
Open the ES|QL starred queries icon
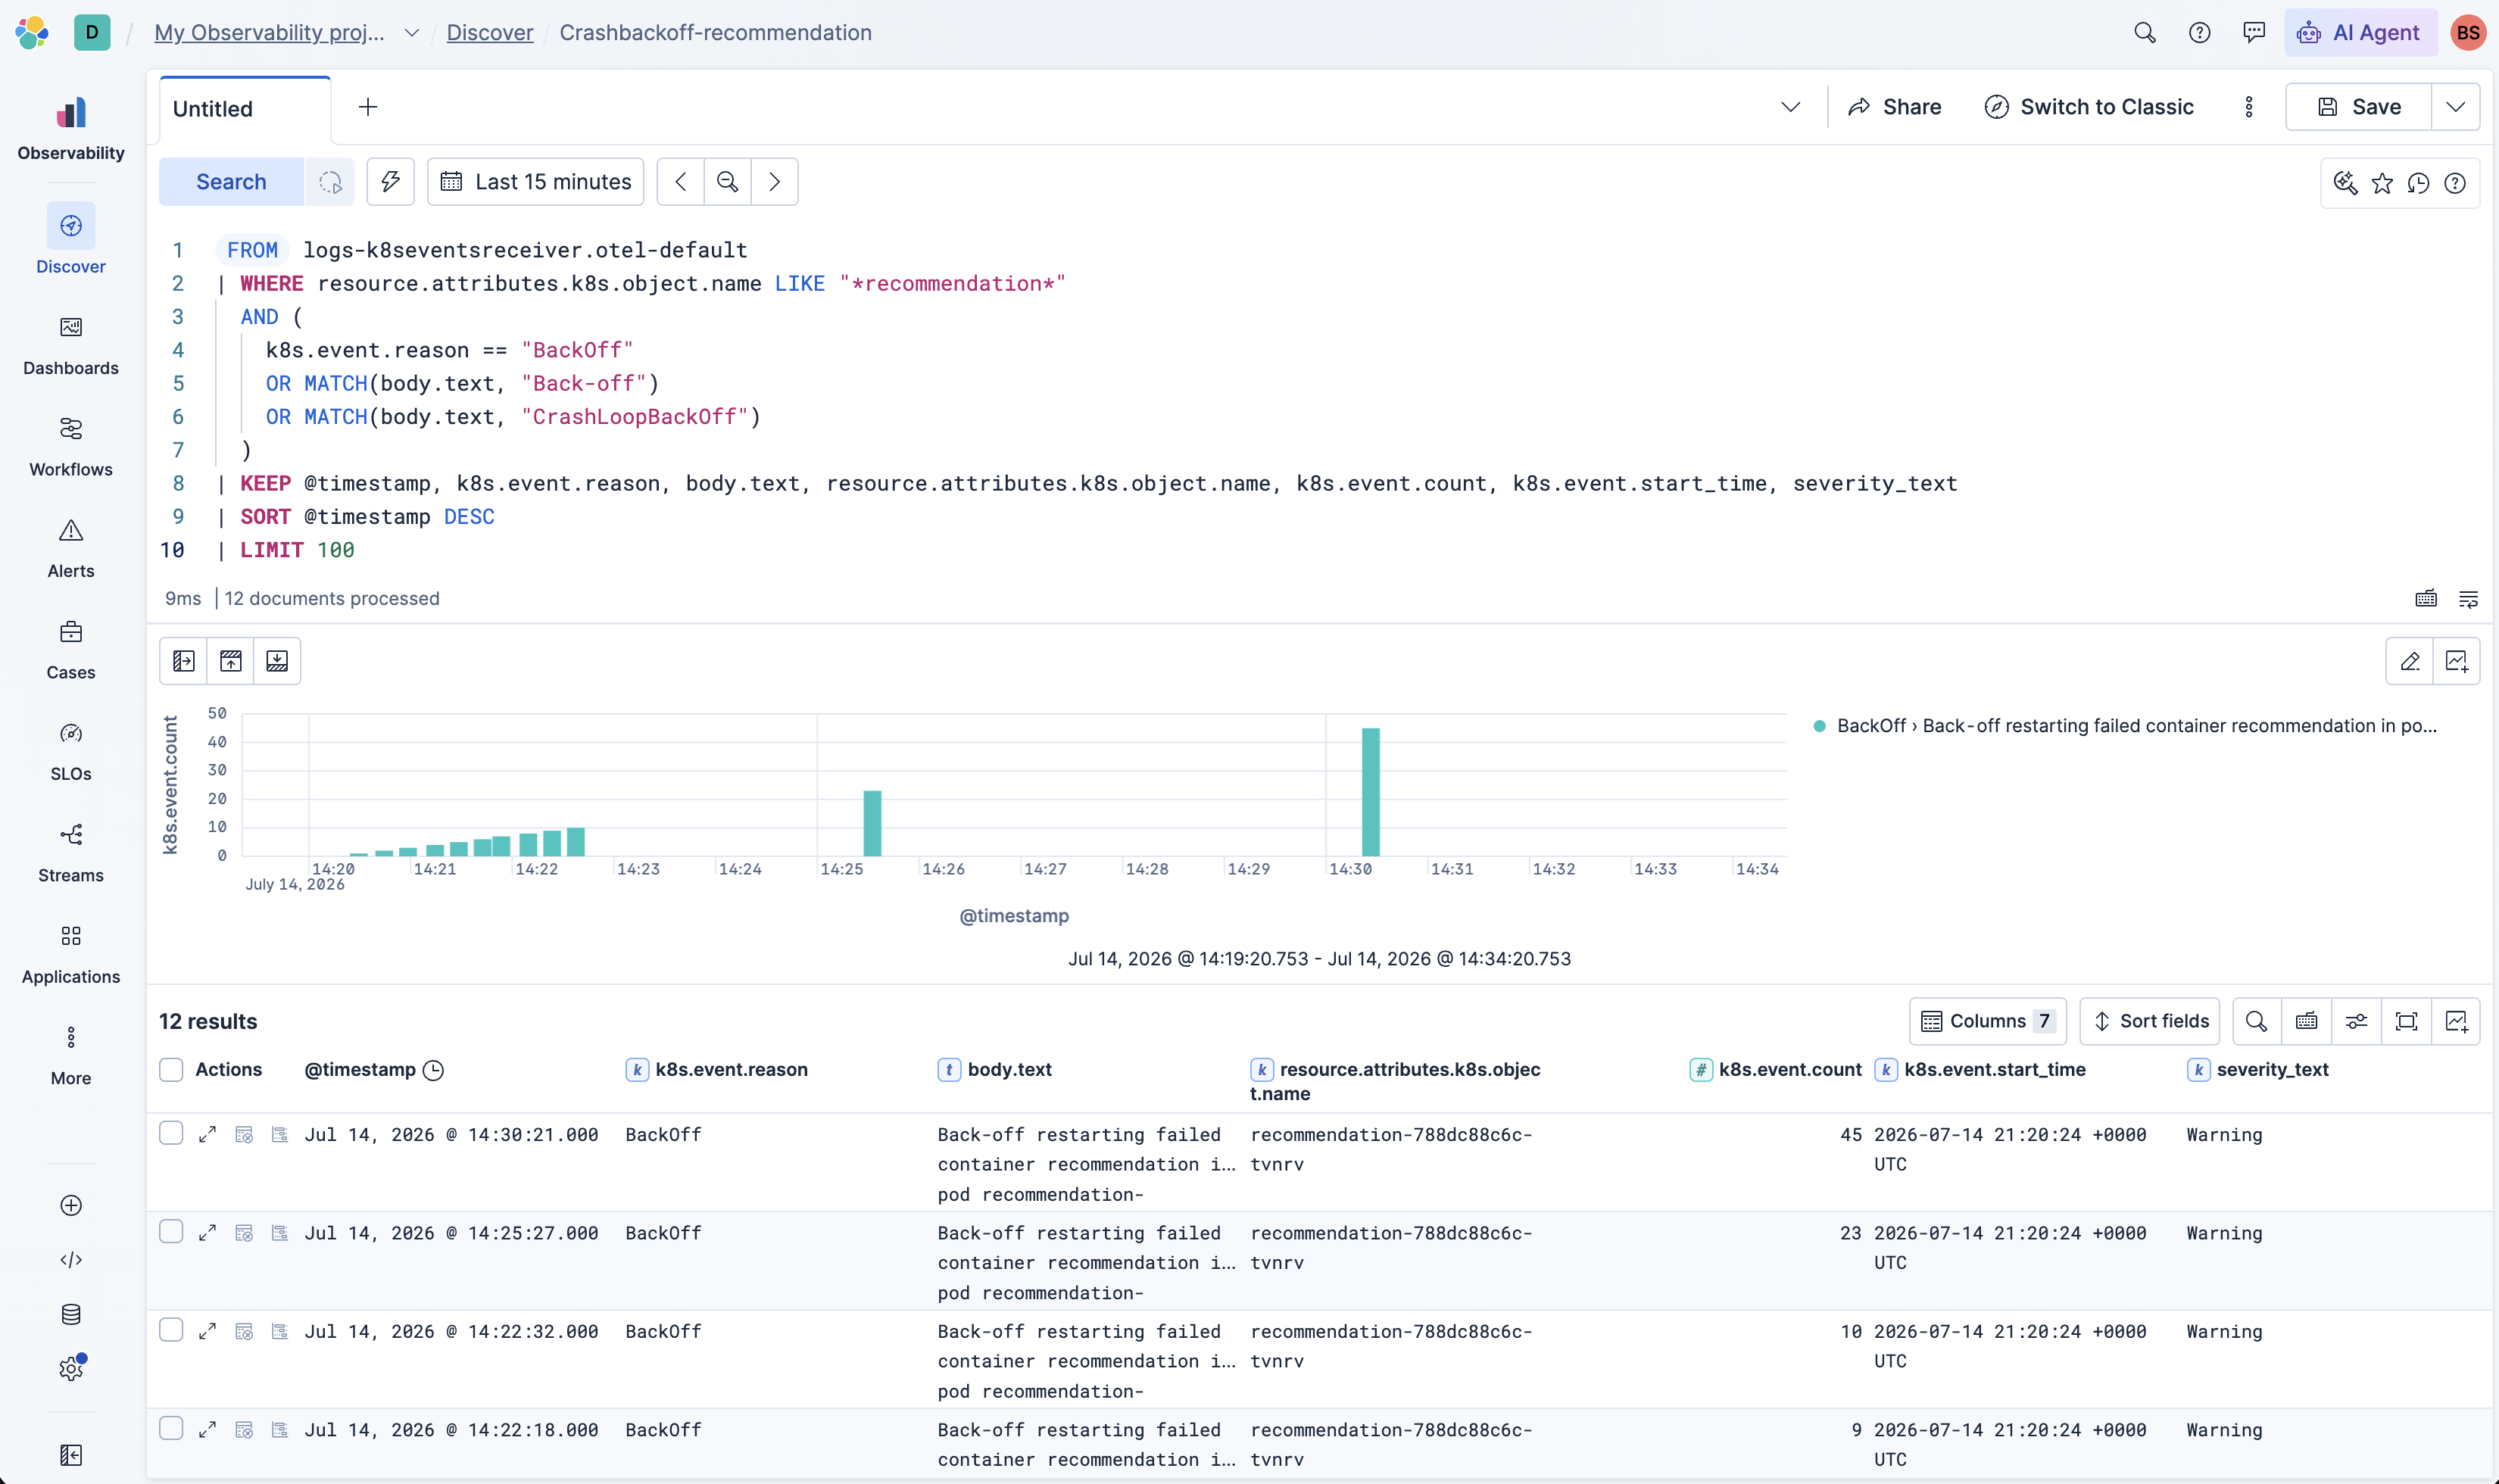[2382, 183]
